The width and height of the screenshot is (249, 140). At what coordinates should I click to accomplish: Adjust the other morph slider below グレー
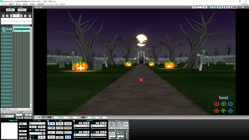99,137
